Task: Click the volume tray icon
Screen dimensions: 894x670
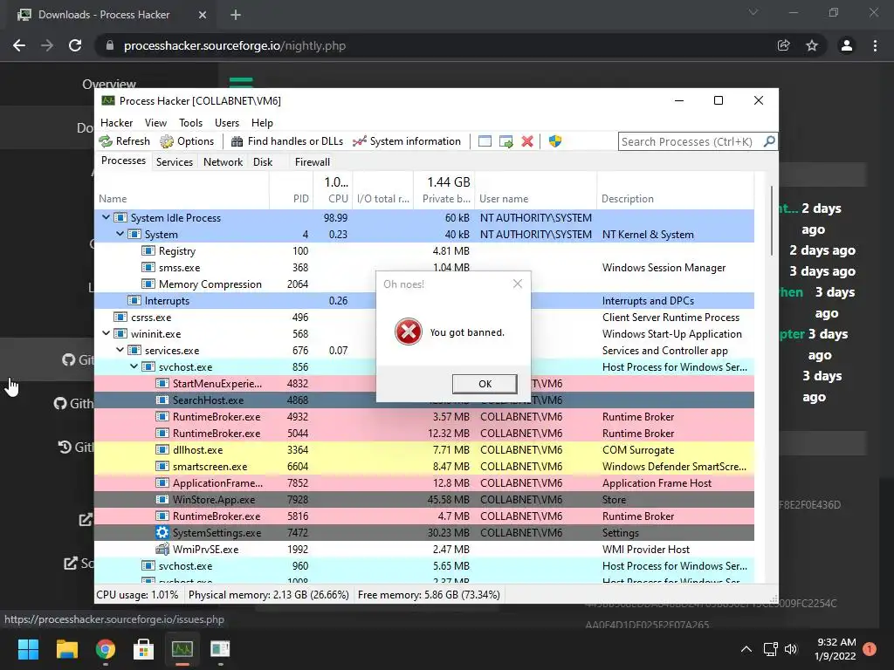Action: pyautogui.click(x=791, y=649)
